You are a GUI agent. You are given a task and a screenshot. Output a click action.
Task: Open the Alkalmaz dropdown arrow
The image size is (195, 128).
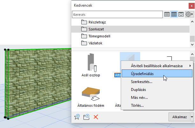point(192,117)
